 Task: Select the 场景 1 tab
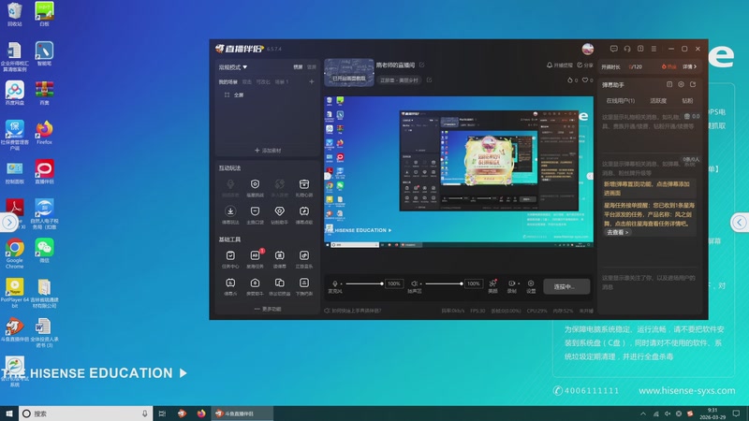point(282,81)
